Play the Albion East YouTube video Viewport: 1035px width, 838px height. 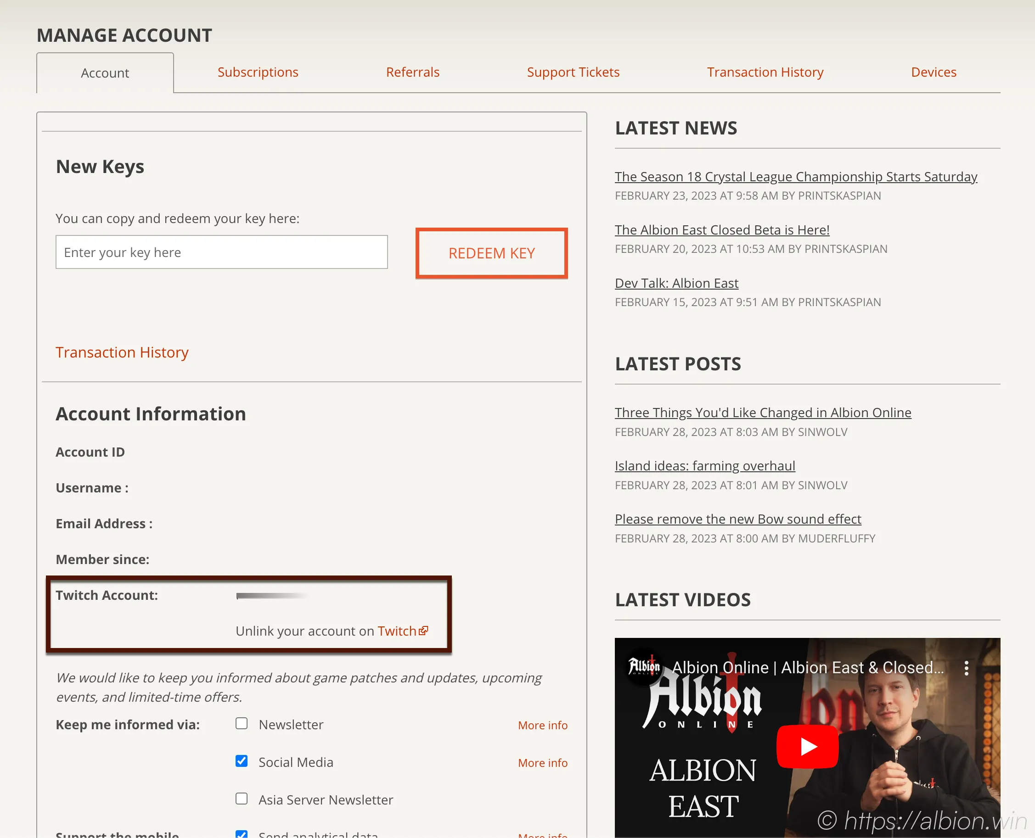807,746
